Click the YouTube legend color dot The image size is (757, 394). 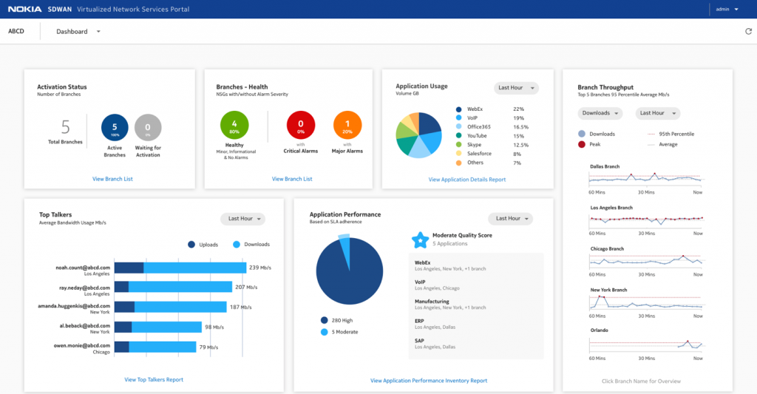tap(458, 136)
